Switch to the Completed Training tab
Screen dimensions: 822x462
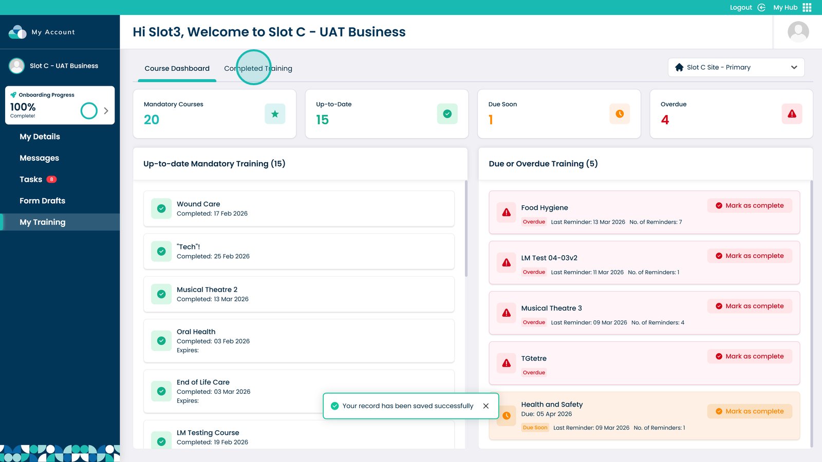coord(258,69)
